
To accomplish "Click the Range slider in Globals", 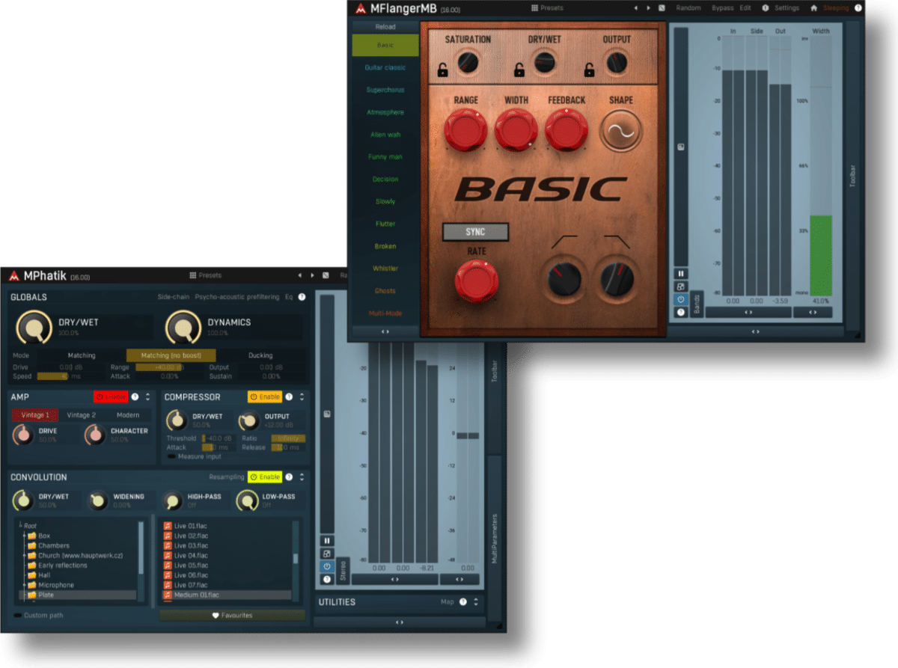I will coord(170,367).
